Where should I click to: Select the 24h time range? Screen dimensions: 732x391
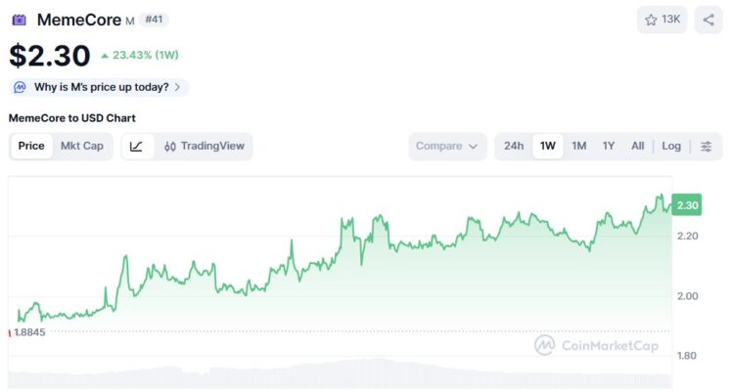pos(514,147)
